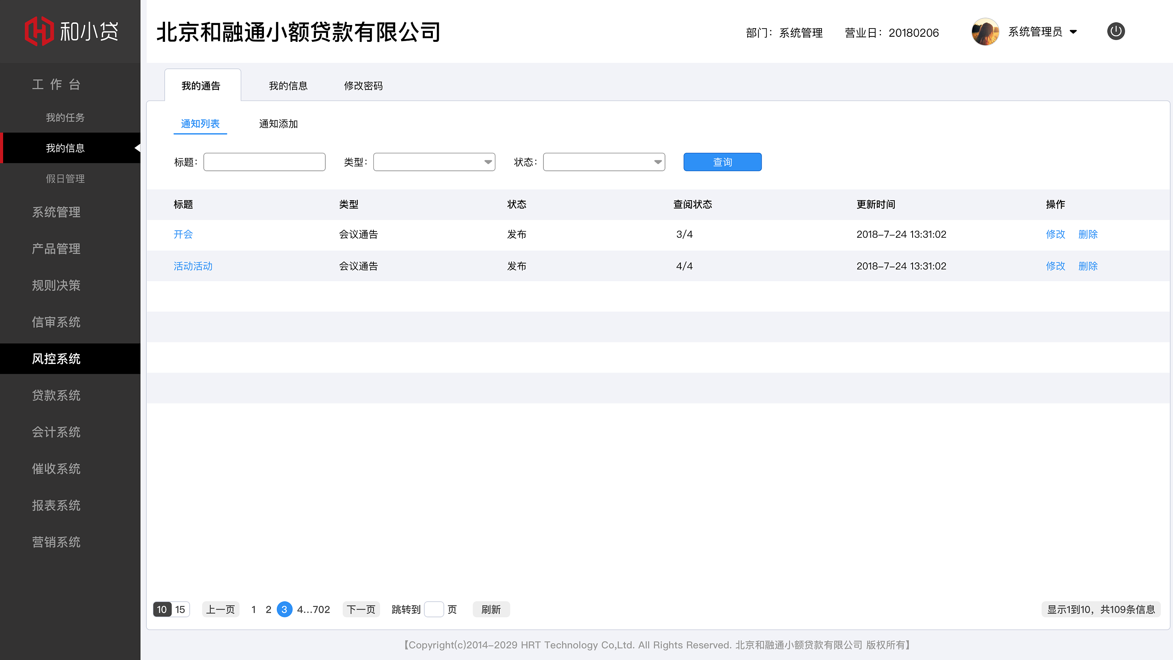Switch to the 修改密码 tab
Viewport: 1173px width, 660px height.
[363, 86]
